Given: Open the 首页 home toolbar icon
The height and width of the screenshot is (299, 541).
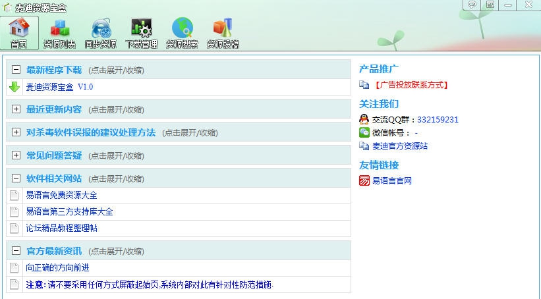Looking at the screenshot, I should (19, 33).
